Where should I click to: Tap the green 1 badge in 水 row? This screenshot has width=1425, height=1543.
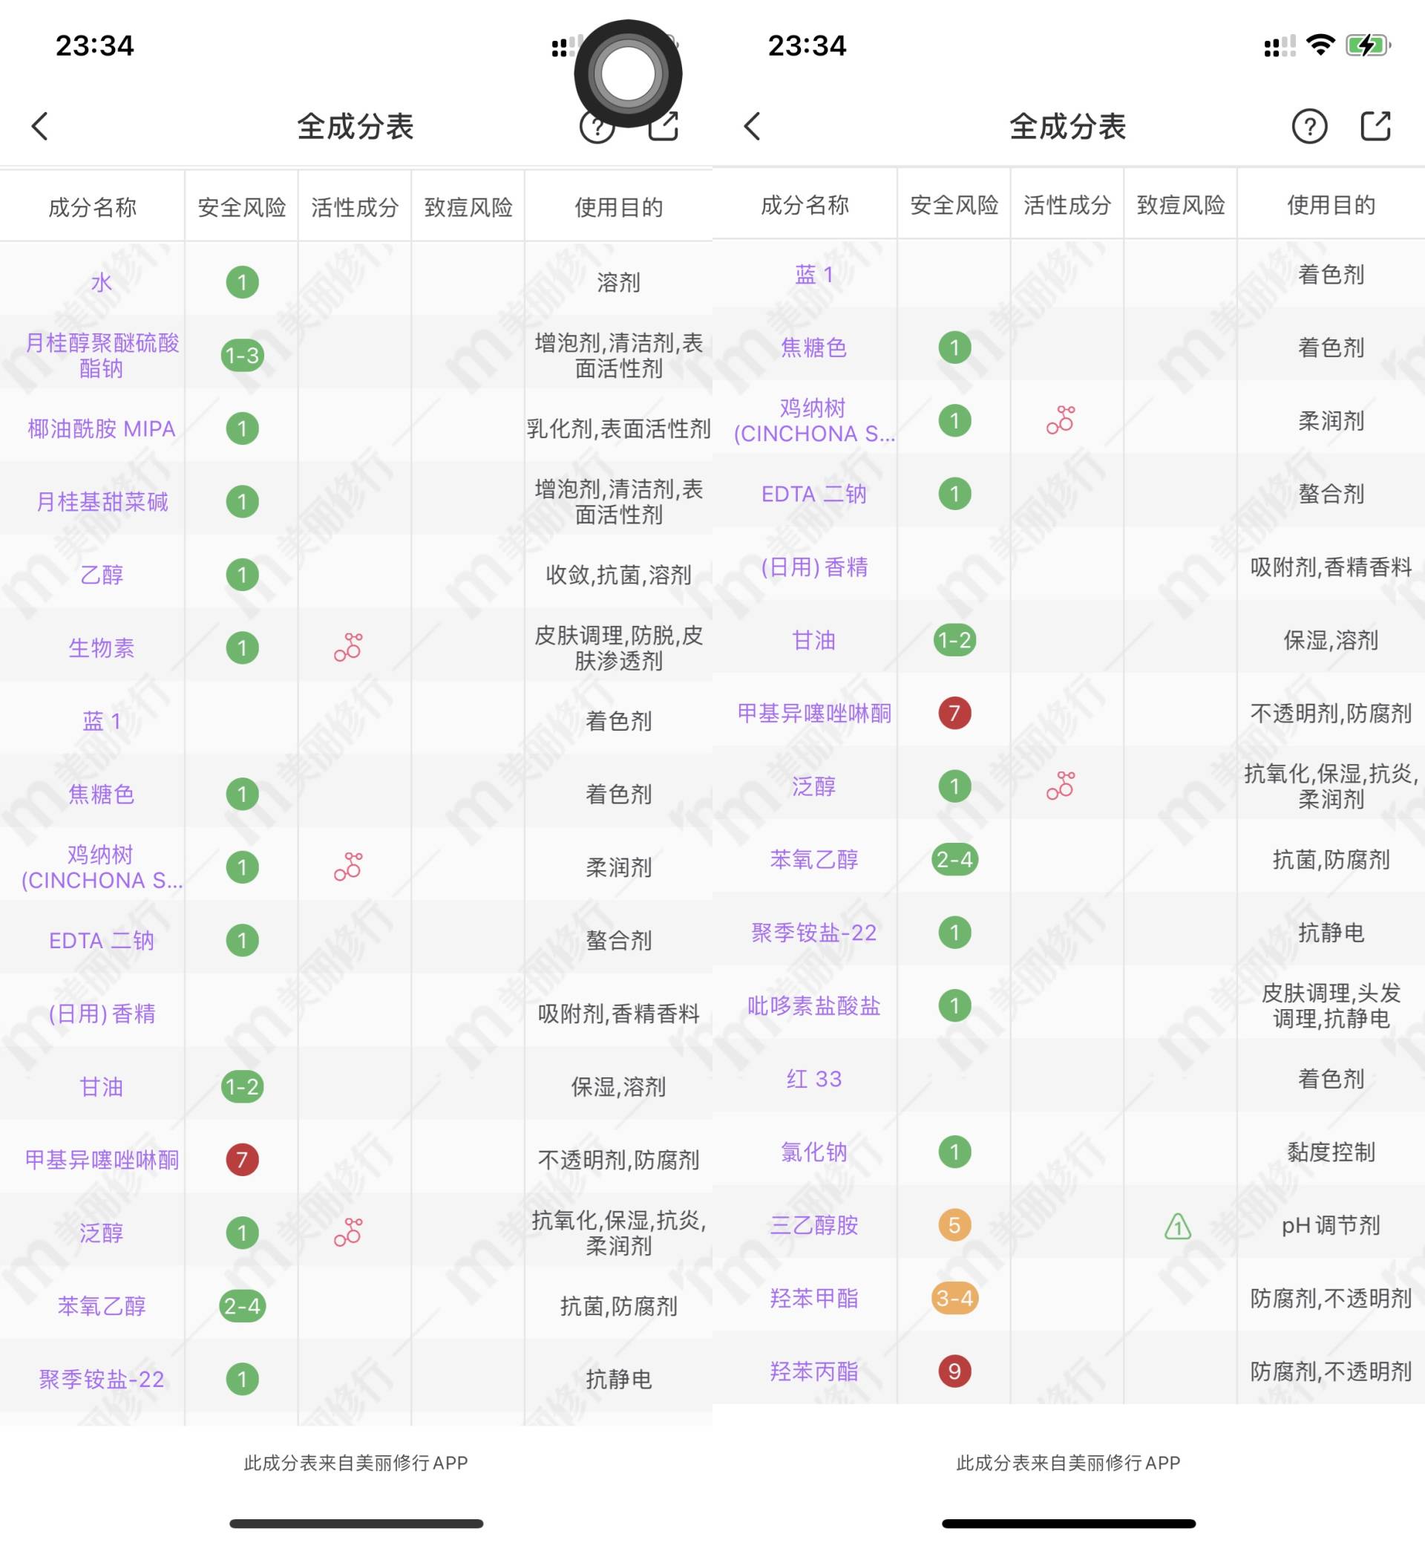pos(242,282)
